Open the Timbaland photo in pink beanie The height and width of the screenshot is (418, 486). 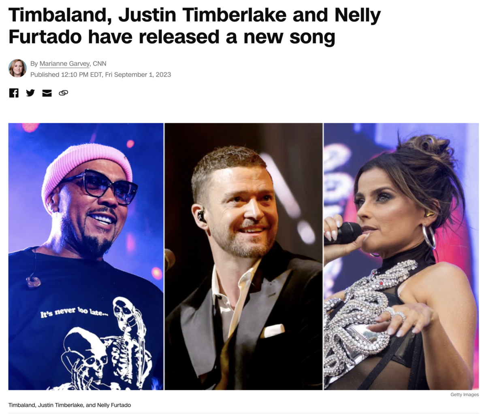coord(86,257)
